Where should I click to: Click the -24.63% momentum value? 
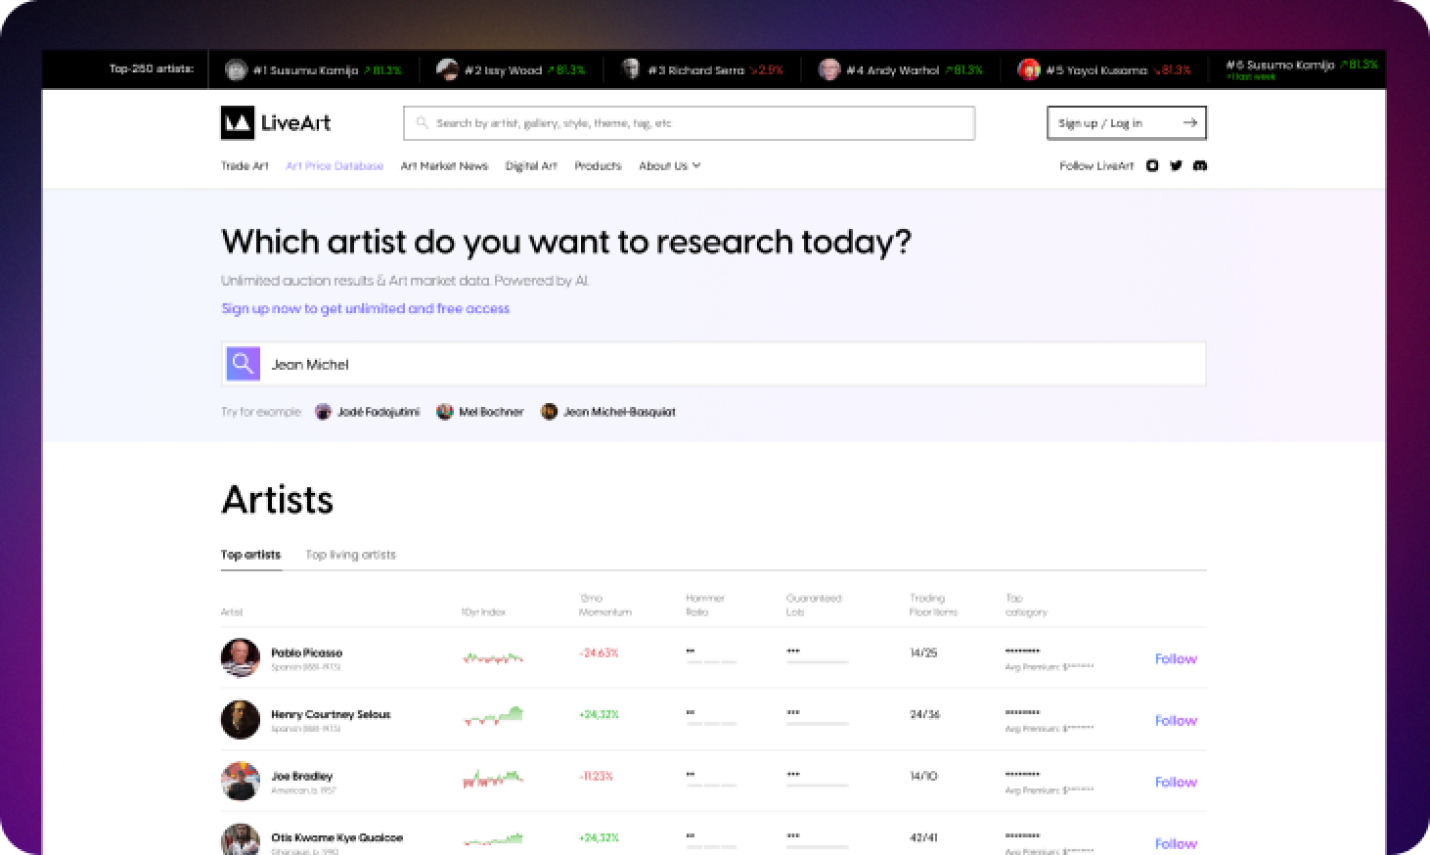(599, 652)
